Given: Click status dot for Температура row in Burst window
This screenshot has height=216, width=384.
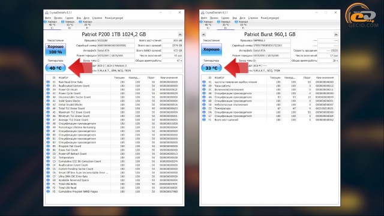Looking at the screenshot, I should pos(204,109).
